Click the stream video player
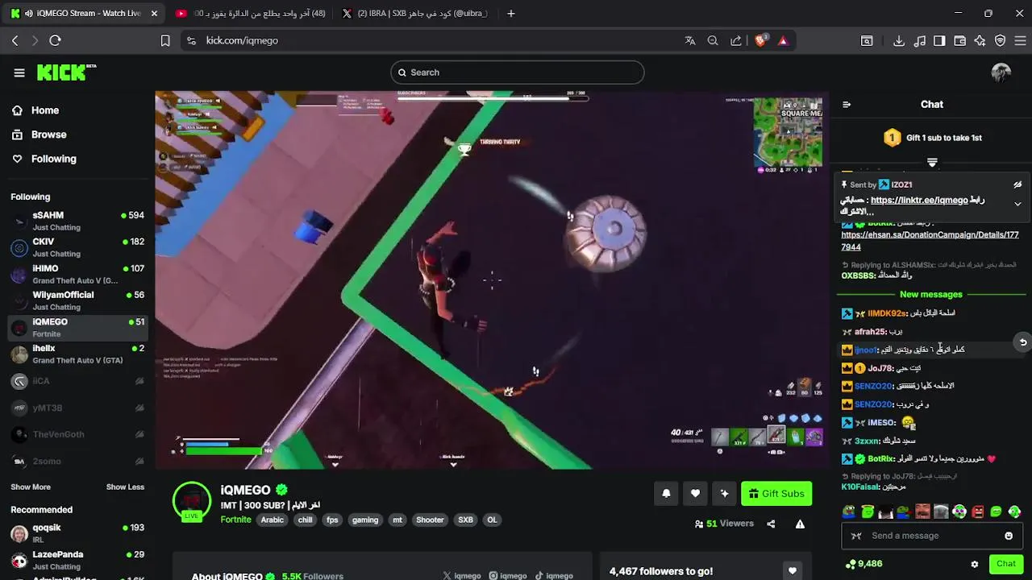1032x580 pixels. pyautogui.click(x=492, y=280)
